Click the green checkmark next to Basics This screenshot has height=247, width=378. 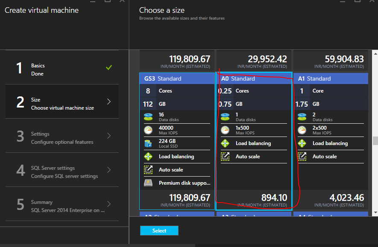click(109, 67)
